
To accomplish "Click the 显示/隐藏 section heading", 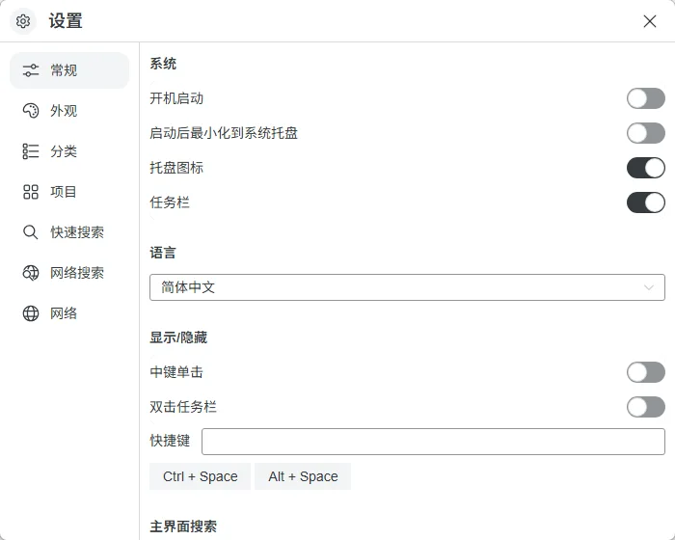I will point(178,337).
